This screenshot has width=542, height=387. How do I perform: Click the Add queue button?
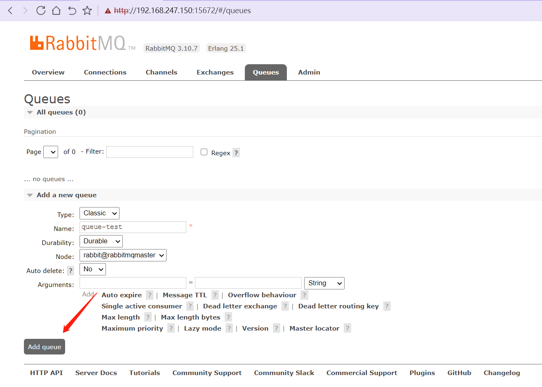coord(45,347)
